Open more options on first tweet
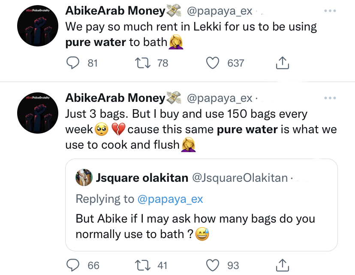The height and width of the screenshot is (275, 355). click(x=330, y=11)
